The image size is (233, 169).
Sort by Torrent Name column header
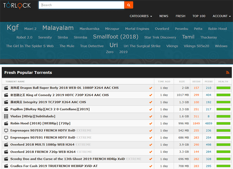click(x=15, y=82)
